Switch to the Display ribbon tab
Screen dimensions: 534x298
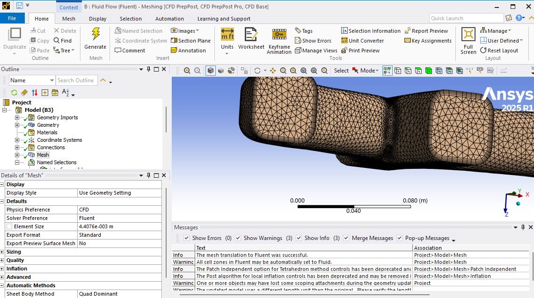(97, 19)
